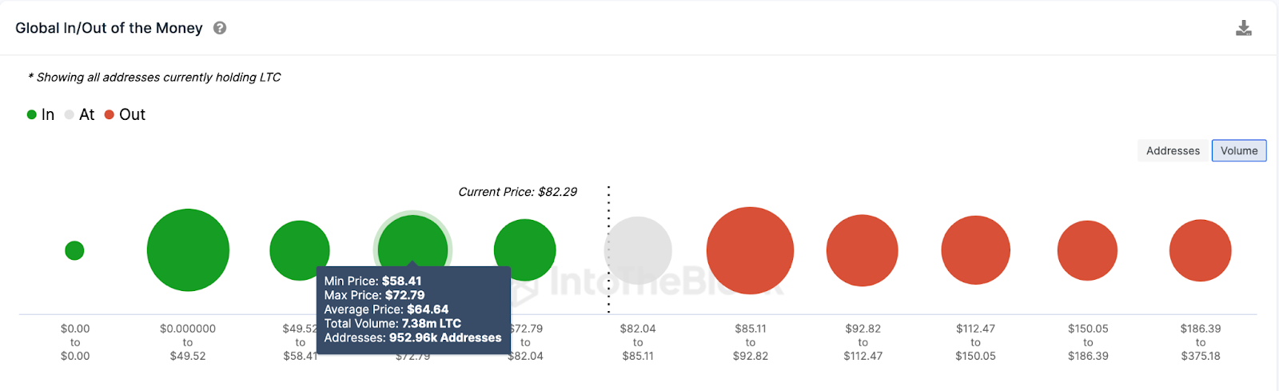Toggle the gray At legend item

80,115
